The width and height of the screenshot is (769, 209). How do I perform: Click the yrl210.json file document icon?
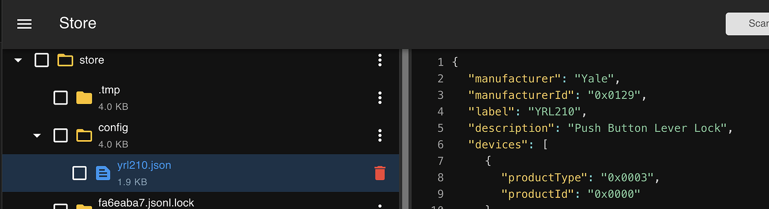click(103, 173)
